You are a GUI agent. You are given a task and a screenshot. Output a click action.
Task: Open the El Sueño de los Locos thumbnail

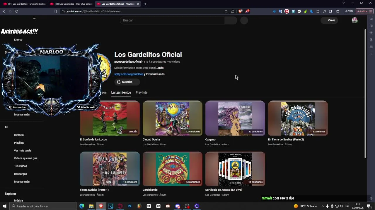tap(110, 118)
